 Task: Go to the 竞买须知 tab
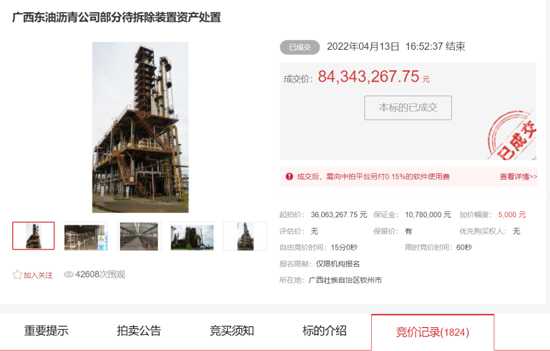pyautogui.click(x=232, y=331)
